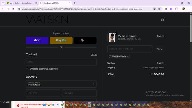Open the Extensions puzzle icon
The width and height of the screenshot is (192, 108).
coord(176,9)
